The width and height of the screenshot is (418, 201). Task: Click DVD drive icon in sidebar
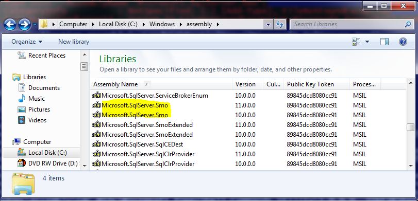(22, 163)
